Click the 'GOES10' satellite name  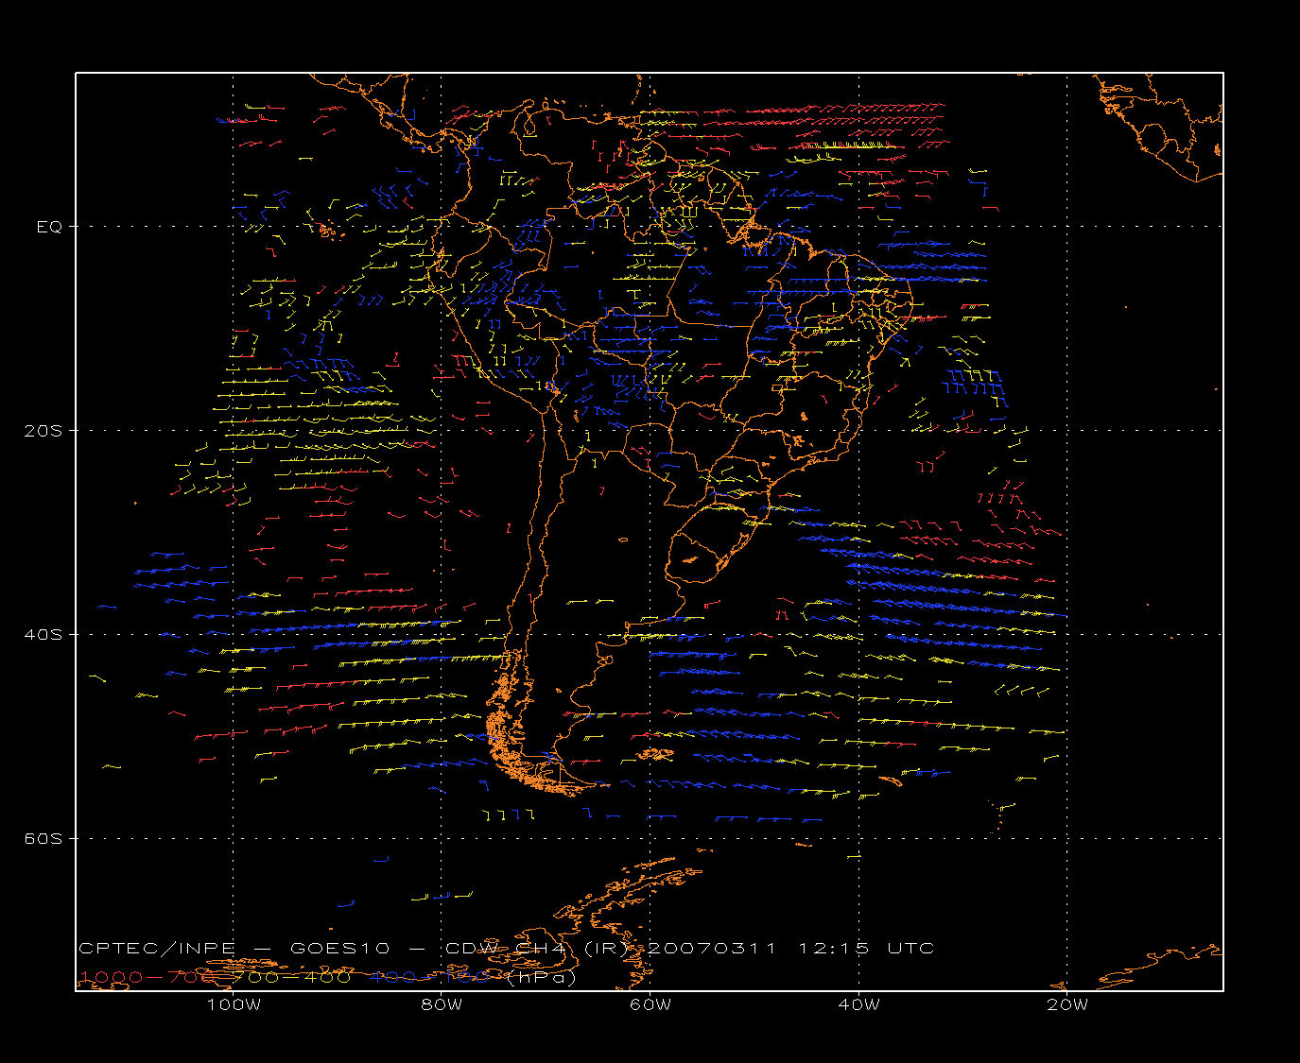point(338,949)
